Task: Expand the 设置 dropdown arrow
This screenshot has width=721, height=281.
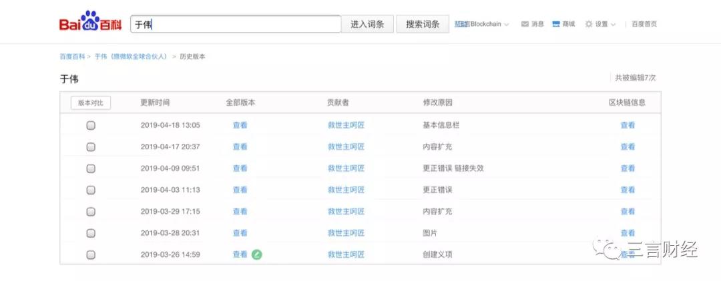Action: point(613,25)
